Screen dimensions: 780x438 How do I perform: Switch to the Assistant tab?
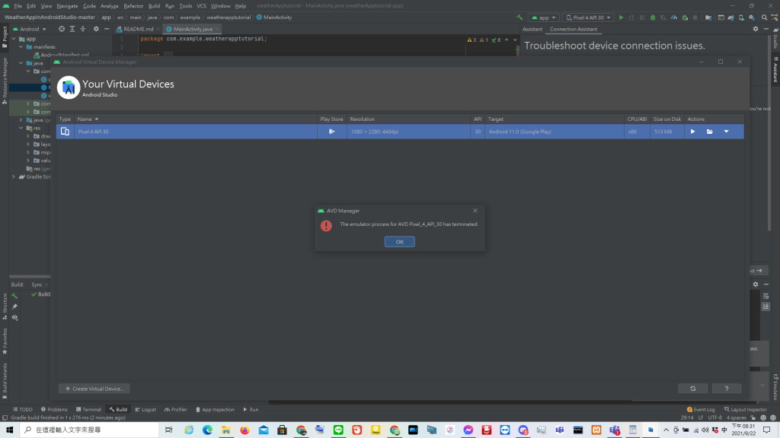532,30
